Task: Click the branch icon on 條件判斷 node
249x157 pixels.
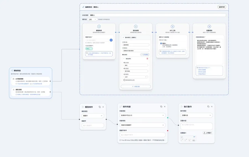Action: (x=121, y=107)
